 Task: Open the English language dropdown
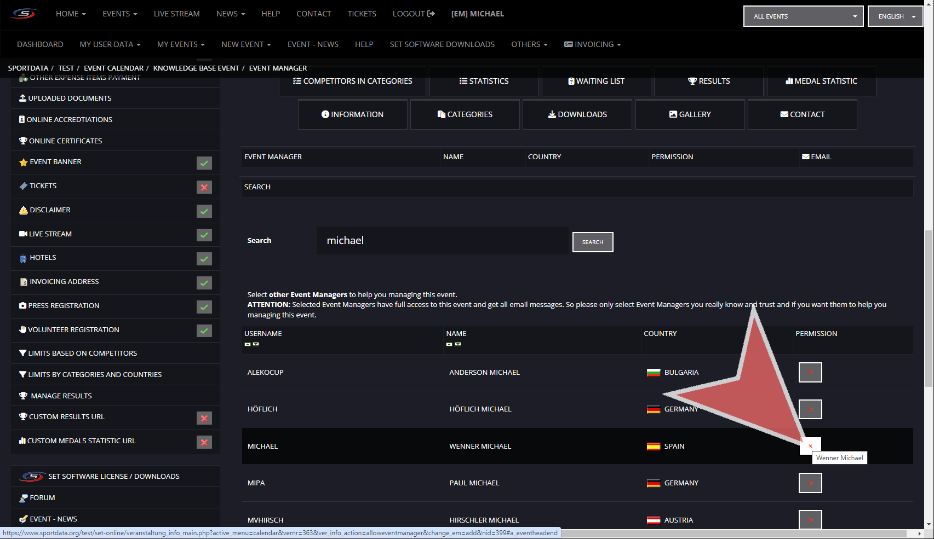pyautogui.click(x=895, y=16)
